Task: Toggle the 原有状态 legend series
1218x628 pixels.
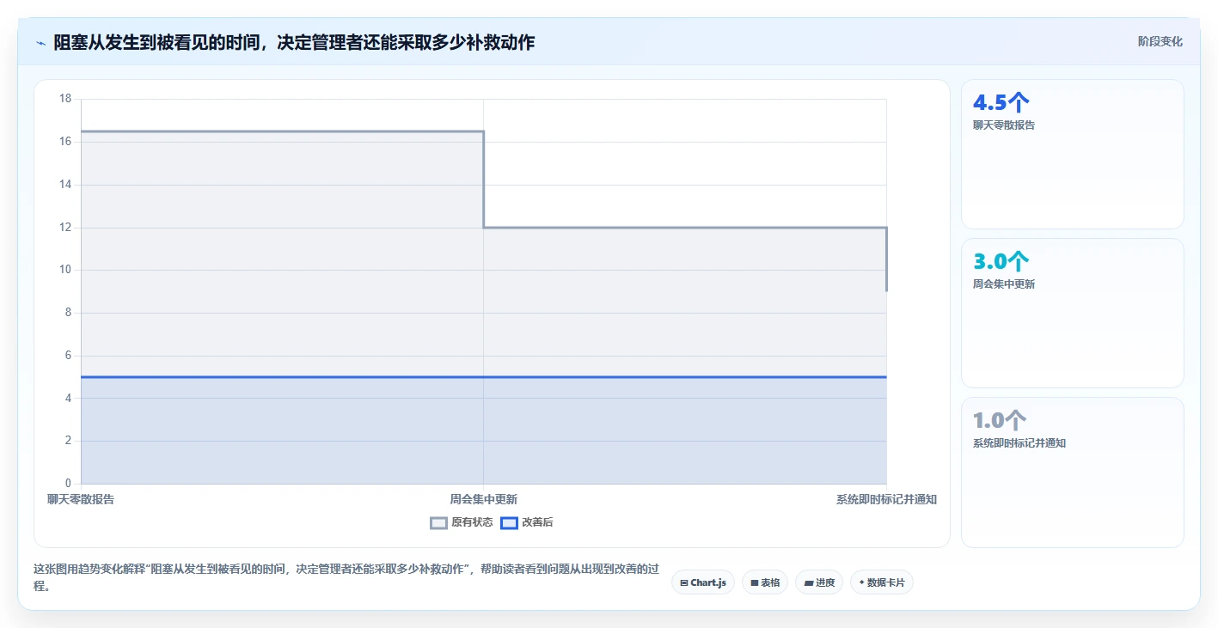Action: click(462, 522)
